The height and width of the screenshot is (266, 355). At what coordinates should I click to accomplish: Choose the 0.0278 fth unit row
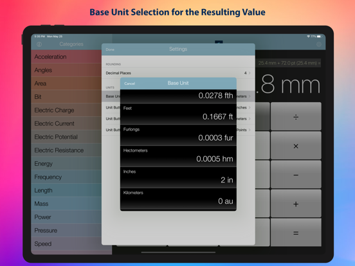coord(178,96)
